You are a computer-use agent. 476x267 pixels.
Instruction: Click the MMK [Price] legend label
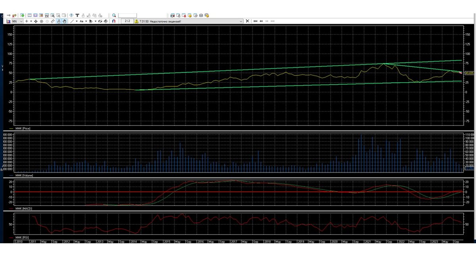[x=23, y=129]
